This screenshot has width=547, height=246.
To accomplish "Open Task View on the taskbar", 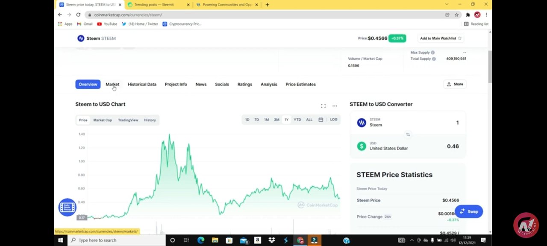I will pos(186,240).
